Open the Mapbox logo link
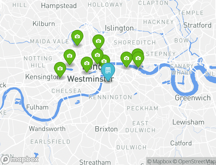The width and height of the screenshot is (216, 165). 19,160
